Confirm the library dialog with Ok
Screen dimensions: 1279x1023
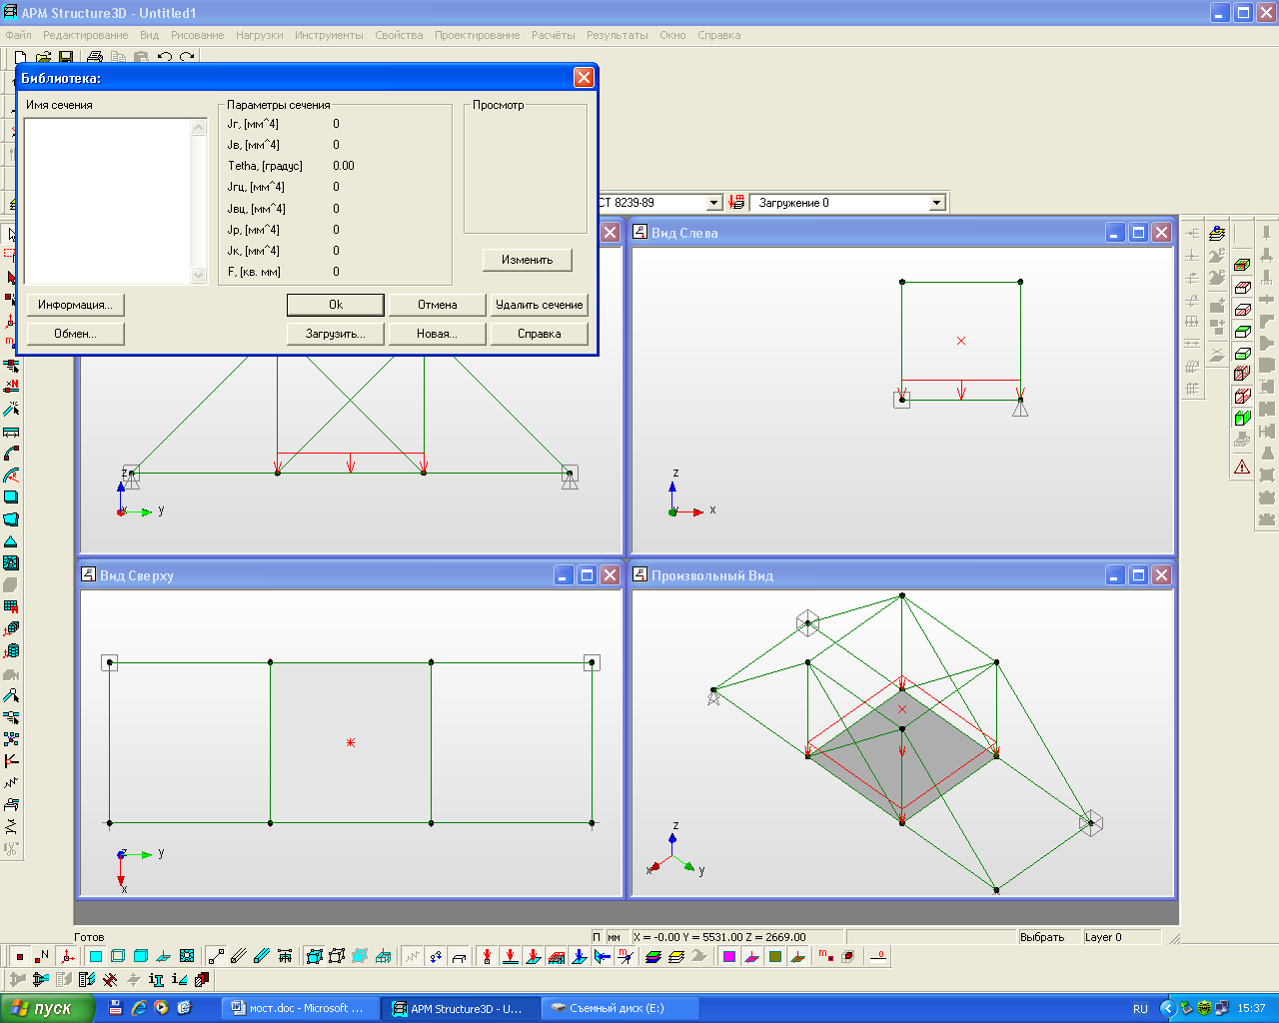336,305
